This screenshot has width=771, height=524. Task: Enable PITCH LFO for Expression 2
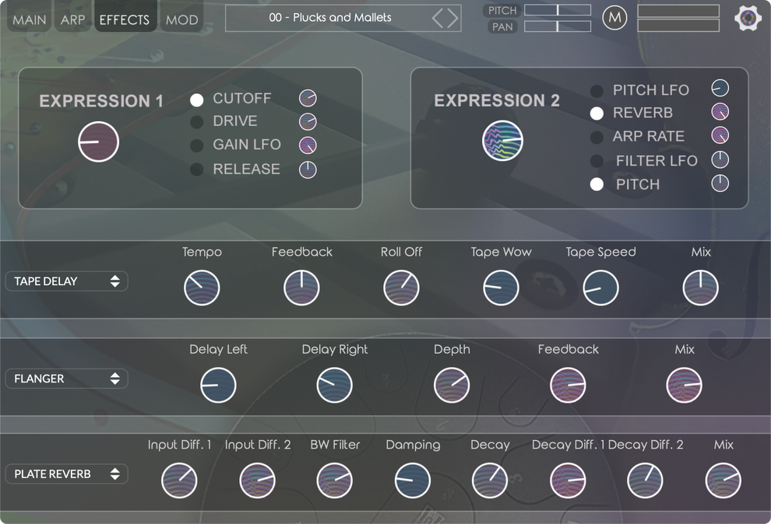click(x=597, y=89)
